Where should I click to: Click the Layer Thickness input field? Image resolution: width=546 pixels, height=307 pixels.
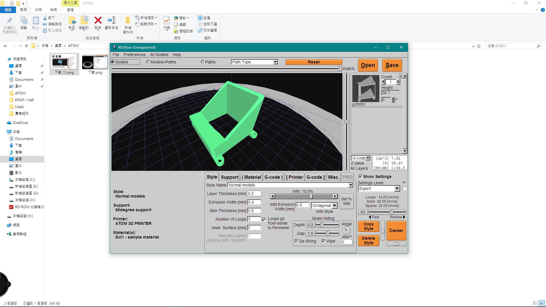pos(254,194)
